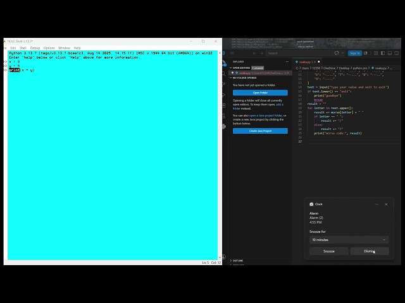Open the Window menu in IDLE
This screenshot has width=405, height=303.
coord(64,48)
